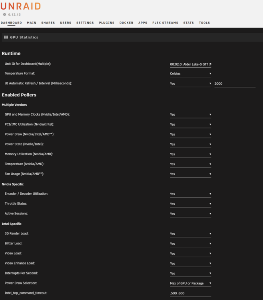This screenshot has width=263, height=300.
Task: Click the GPU Statistics grid icon
Action: (6, 37)
